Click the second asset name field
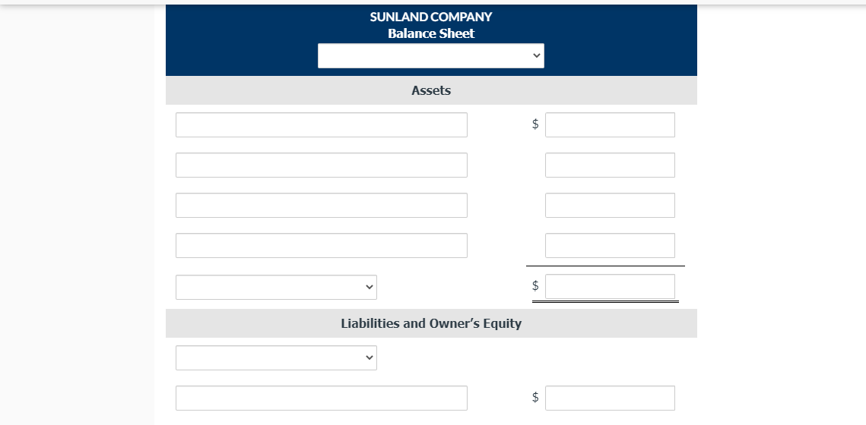Image resolution: width=866 pixels, height=425 pixels. [322, 165]
